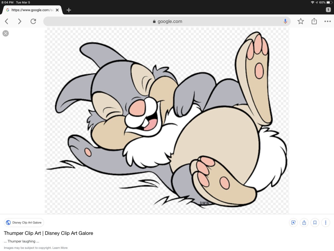Open Disney Clip Art Galore source chip

[x=24, y=223]
